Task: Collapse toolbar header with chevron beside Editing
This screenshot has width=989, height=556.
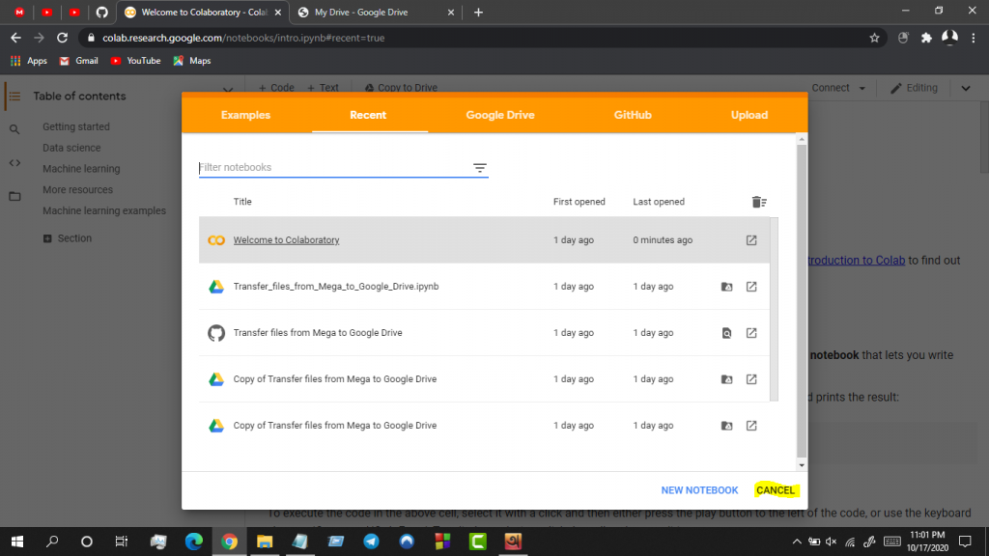Action: (x=966, y=88)
